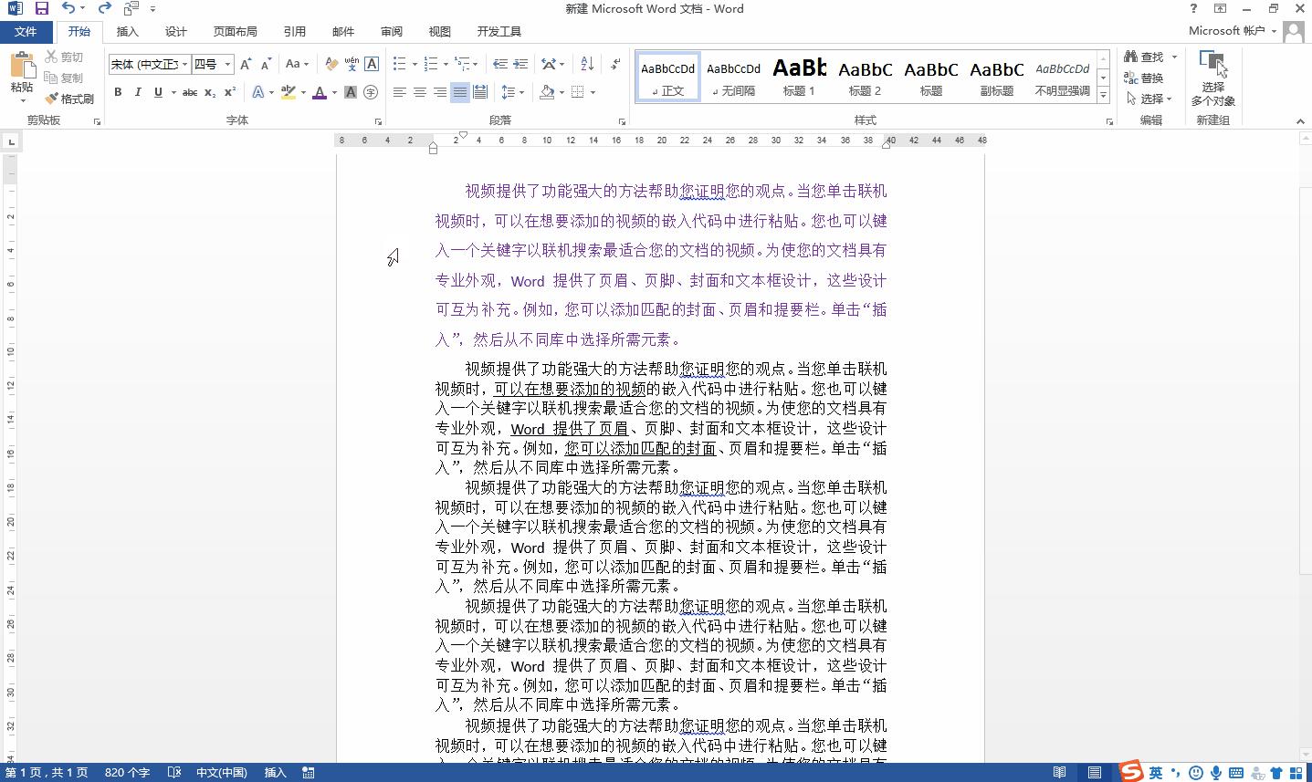Viewport: 1312px width, 782px height.
Task: Apply superscript formatting
Action: tap(230, 92)
